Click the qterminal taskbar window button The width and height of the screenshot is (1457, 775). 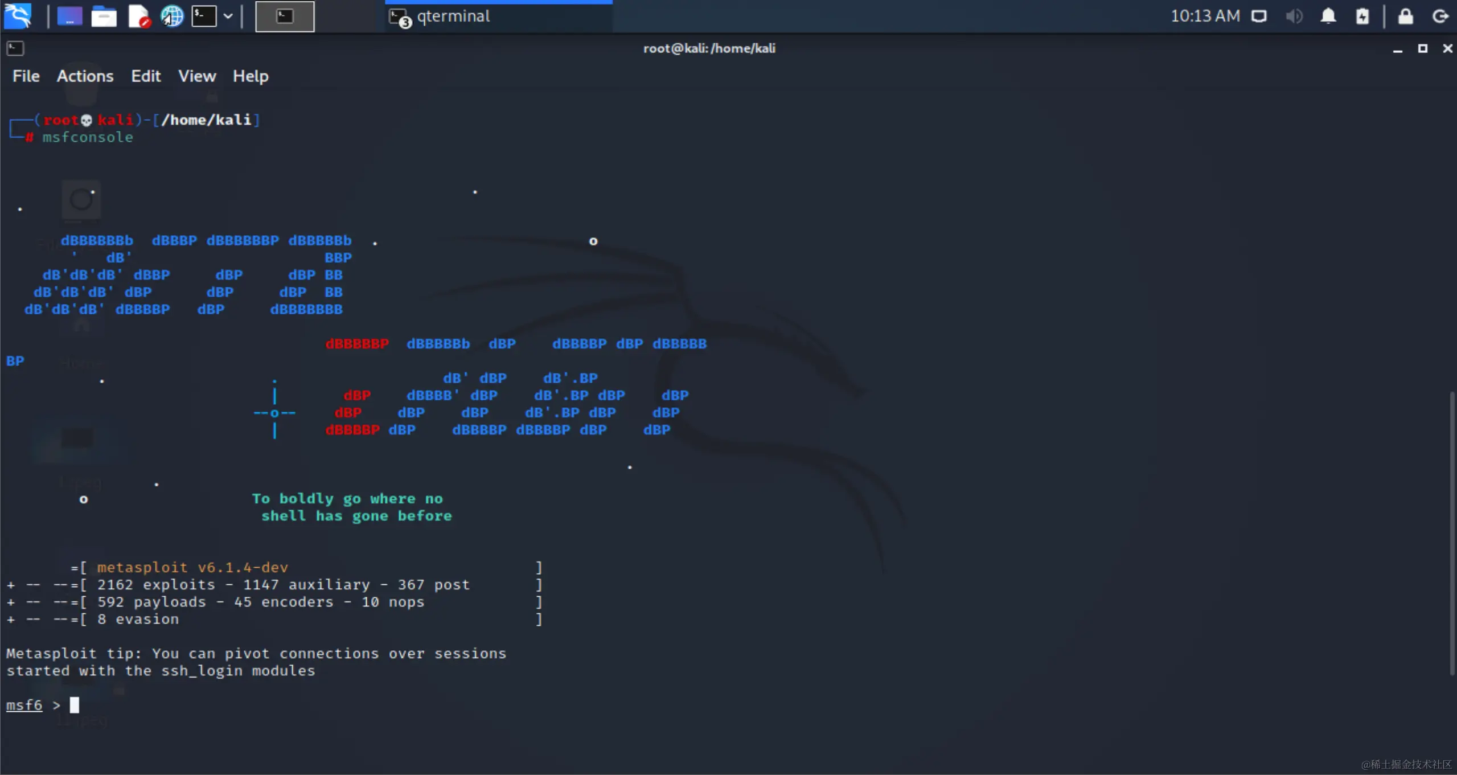(498, 16)
